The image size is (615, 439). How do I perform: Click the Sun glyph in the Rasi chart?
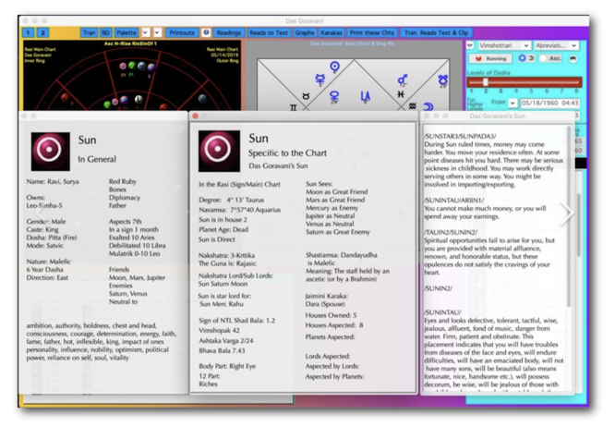tap(334, 67)
